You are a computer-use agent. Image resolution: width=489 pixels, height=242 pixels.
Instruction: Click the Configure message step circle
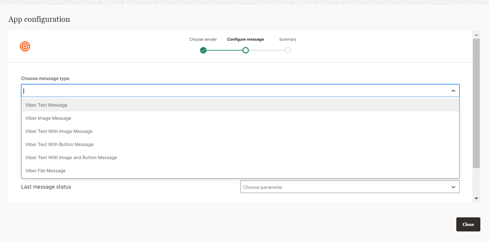[246, 50]
